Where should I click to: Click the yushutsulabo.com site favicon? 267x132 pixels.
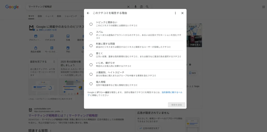(x=30, y=110)
